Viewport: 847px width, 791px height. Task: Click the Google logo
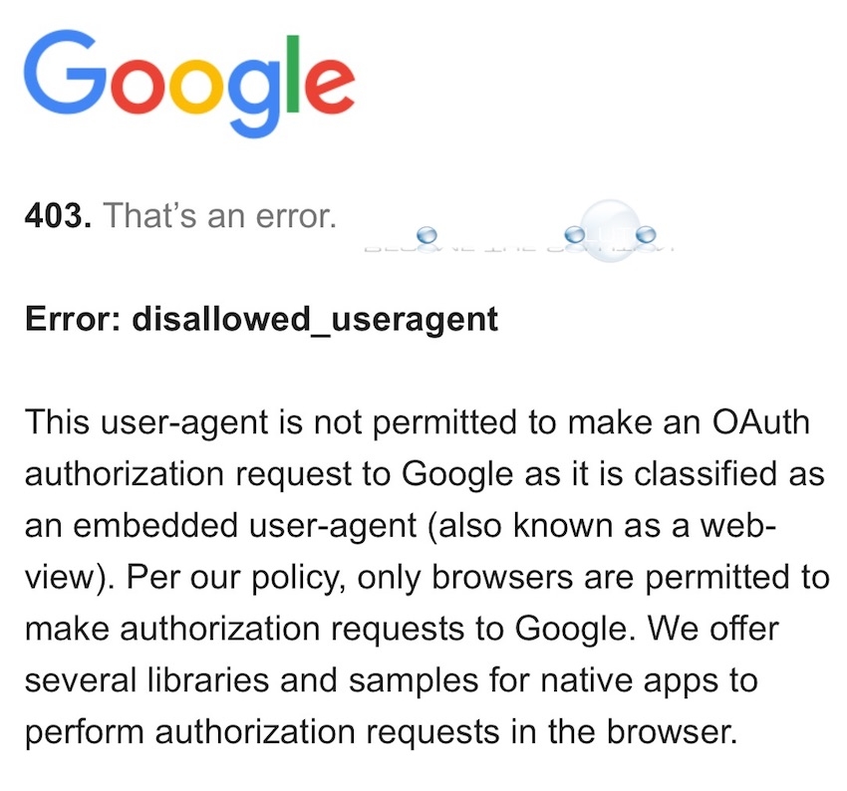pyautogui.click(x=189, y=84)
